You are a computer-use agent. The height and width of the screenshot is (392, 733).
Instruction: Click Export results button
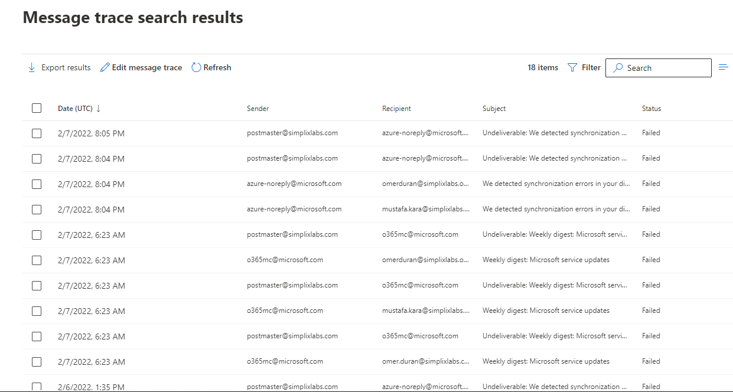[x=59, y=68]
